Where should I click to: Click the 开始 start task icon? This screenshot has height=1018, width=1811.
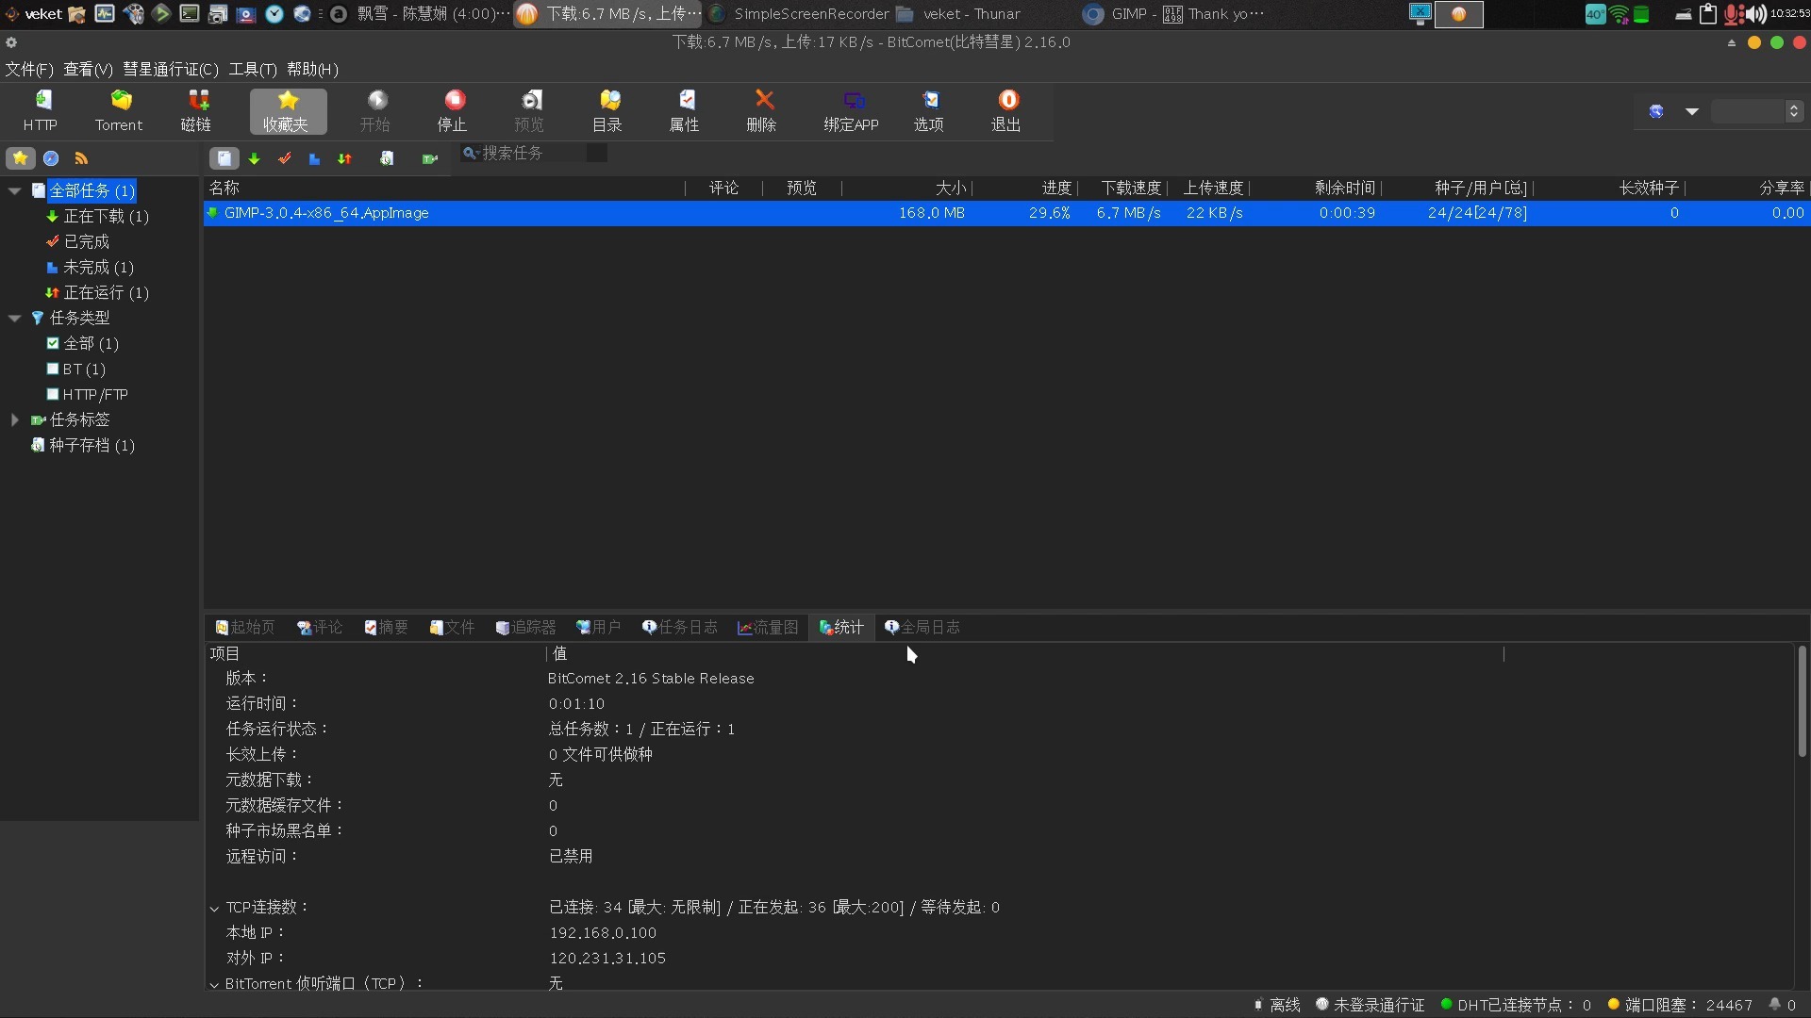375,110
